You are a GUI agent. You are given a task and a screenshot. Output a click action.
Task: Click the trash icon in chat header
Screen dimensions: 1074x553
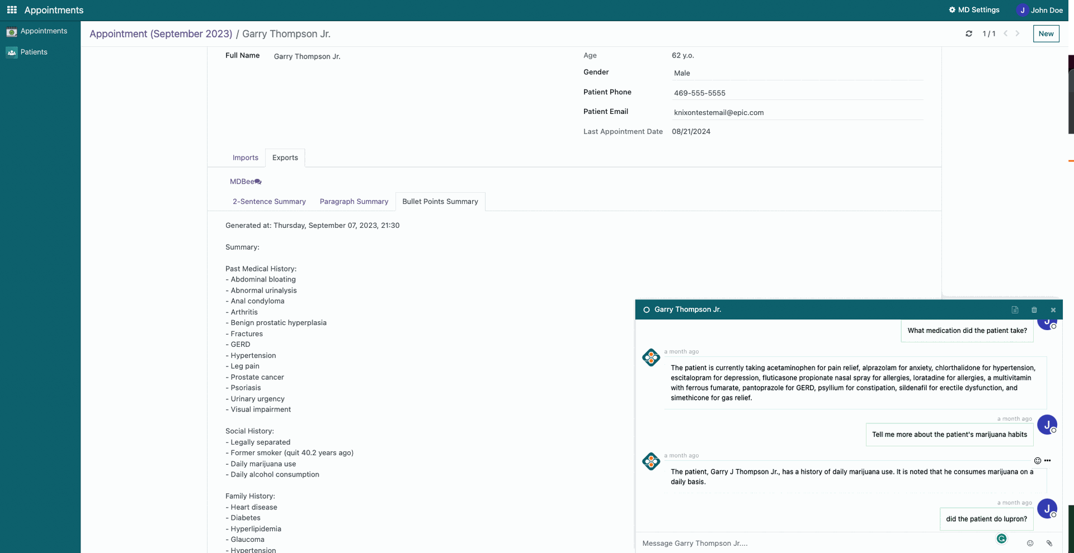click(x=1034, y=310)
